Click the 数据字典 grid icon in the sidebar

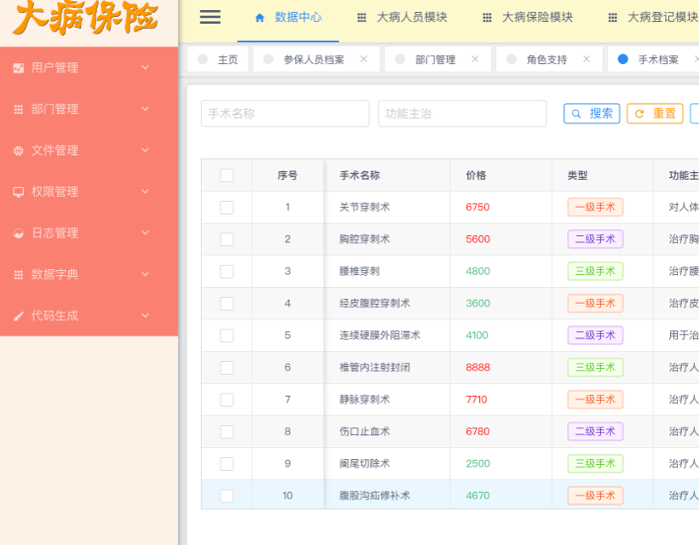18,275
